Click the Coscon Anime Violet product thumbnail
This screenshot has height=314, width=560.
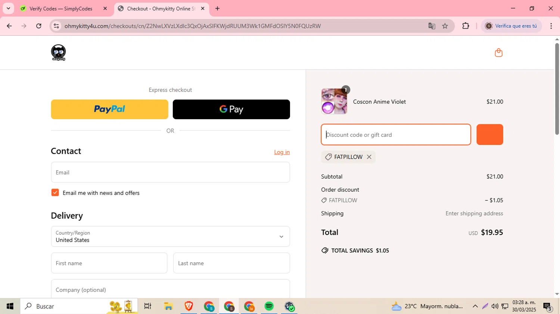(334, 101)
